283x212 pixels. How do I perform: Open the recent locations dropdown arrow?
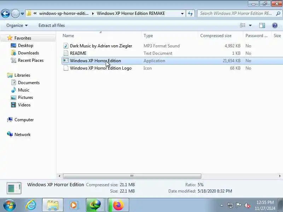(22, 13)
